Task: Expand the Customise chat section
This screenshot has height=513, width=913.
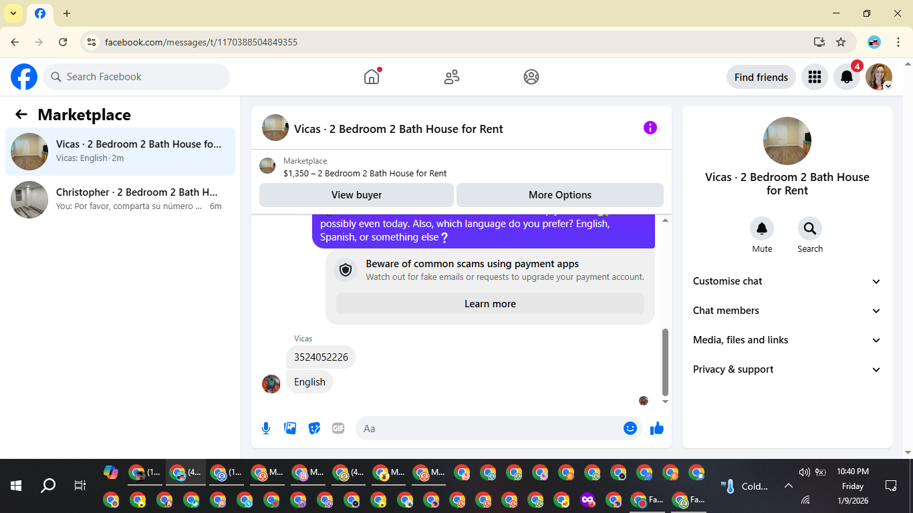Action: (787, 281)
